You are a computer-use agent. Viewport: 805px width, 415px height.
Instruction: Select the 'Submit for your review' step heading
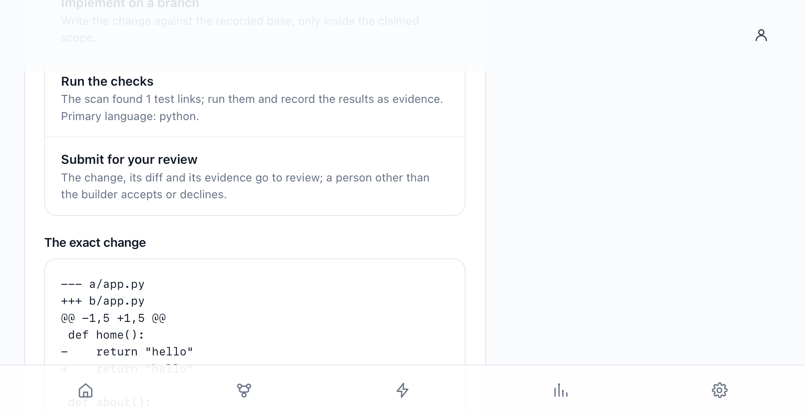[129, 159]
